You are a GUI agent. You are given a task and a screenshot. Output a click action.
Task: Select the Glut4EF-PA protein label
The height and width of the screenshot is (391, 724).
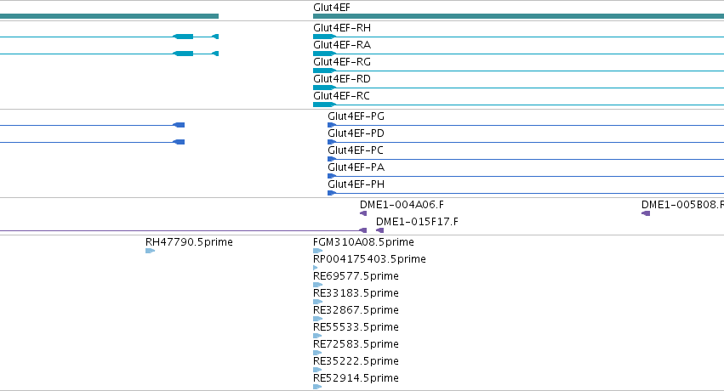356,167
